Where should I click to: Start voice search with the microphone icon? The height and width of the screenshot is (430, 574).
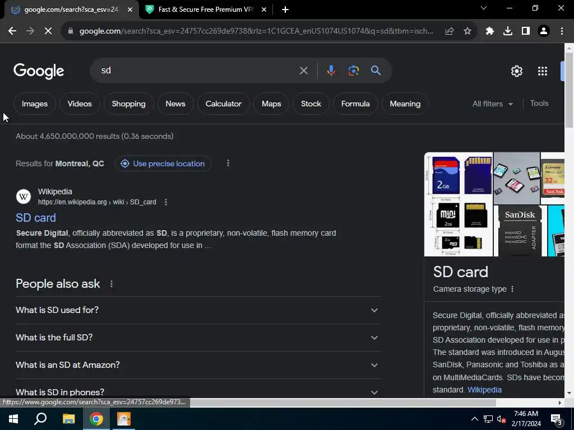point(331,71)
